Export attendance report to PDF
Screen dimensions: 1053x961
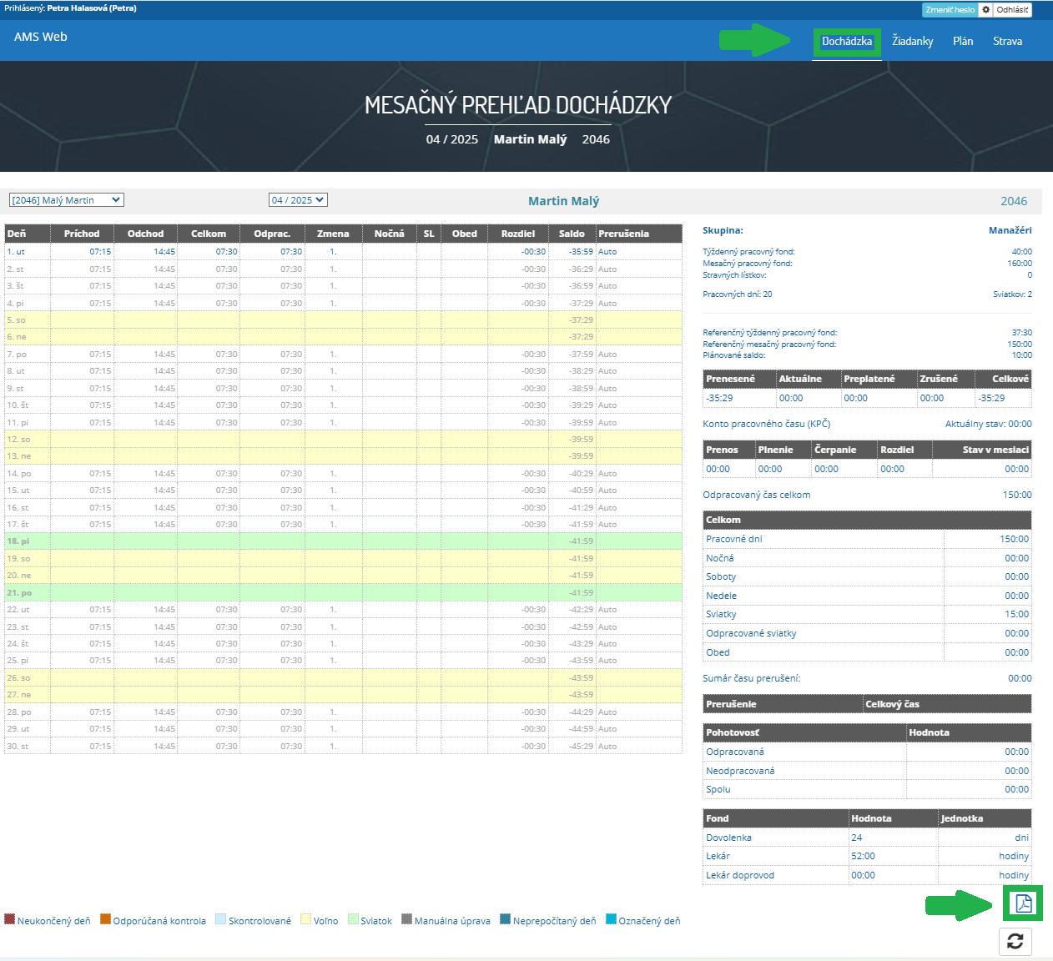point(1023,903)
